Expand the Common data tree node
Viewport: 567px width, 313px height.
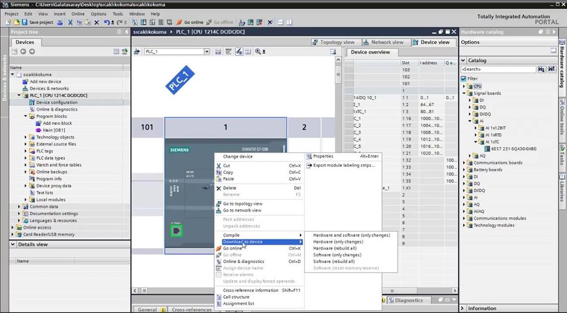coord(19,207)
